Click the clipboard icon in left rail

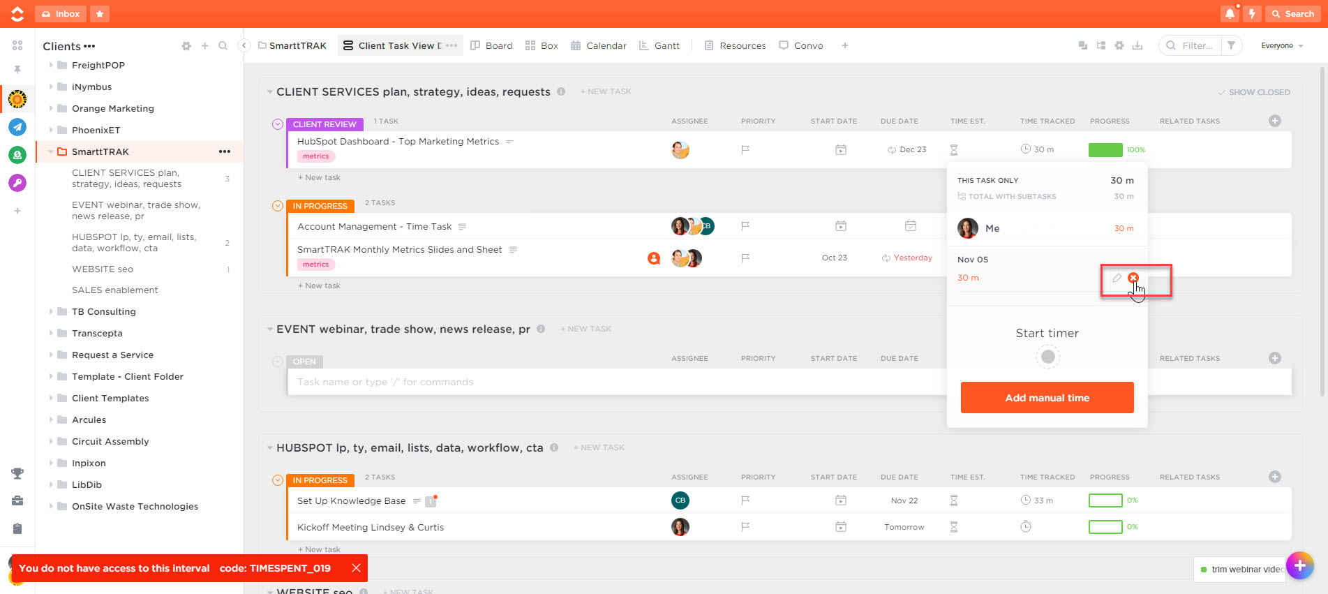tap(17, 528)
